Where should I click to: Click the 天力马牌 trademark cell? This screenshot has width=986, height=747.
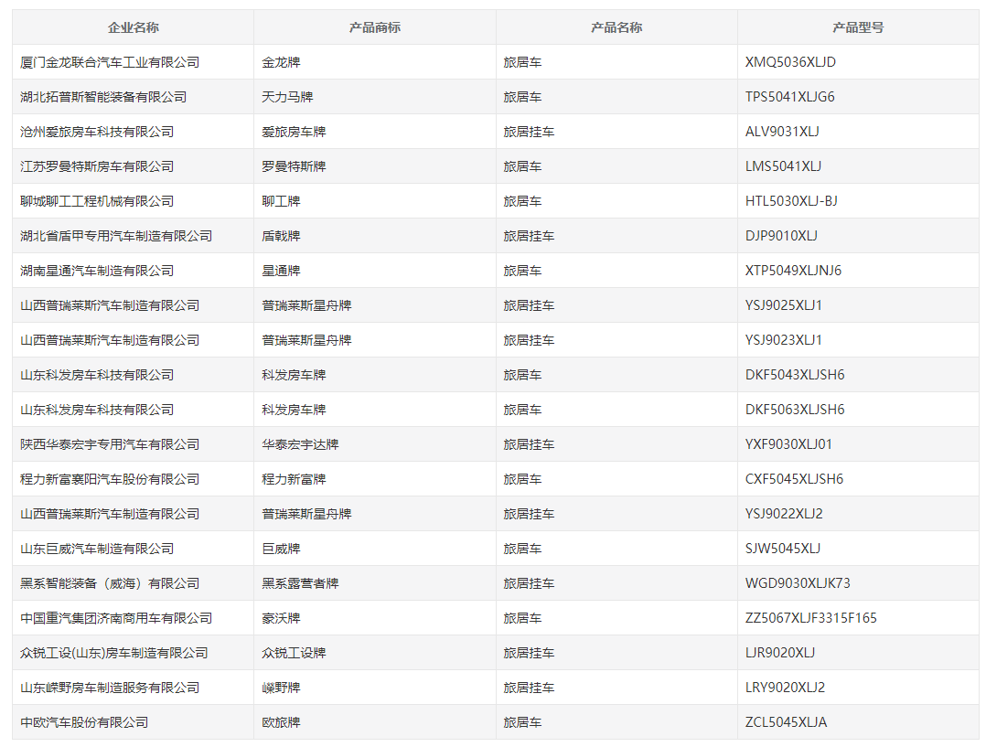(375, 97)
